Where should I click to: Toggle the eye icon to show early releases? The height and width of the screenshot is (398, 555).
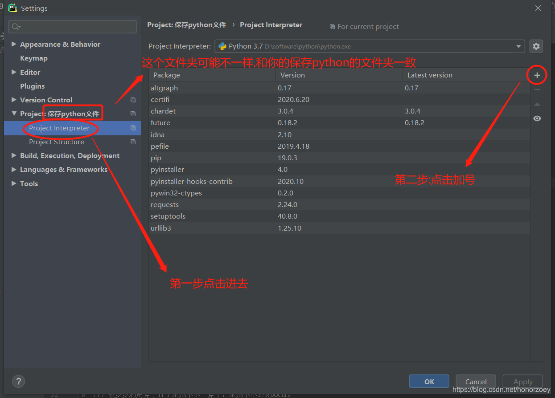[x=537, y=118]
